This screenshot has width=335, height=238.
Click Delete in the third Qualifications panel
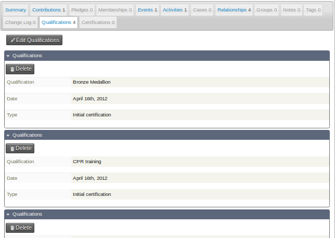(20, 228)
